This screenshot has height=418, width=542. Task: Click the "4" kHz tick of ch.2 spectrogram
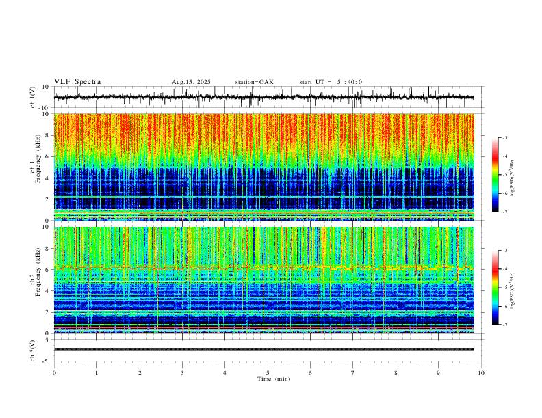click(48, 291)
